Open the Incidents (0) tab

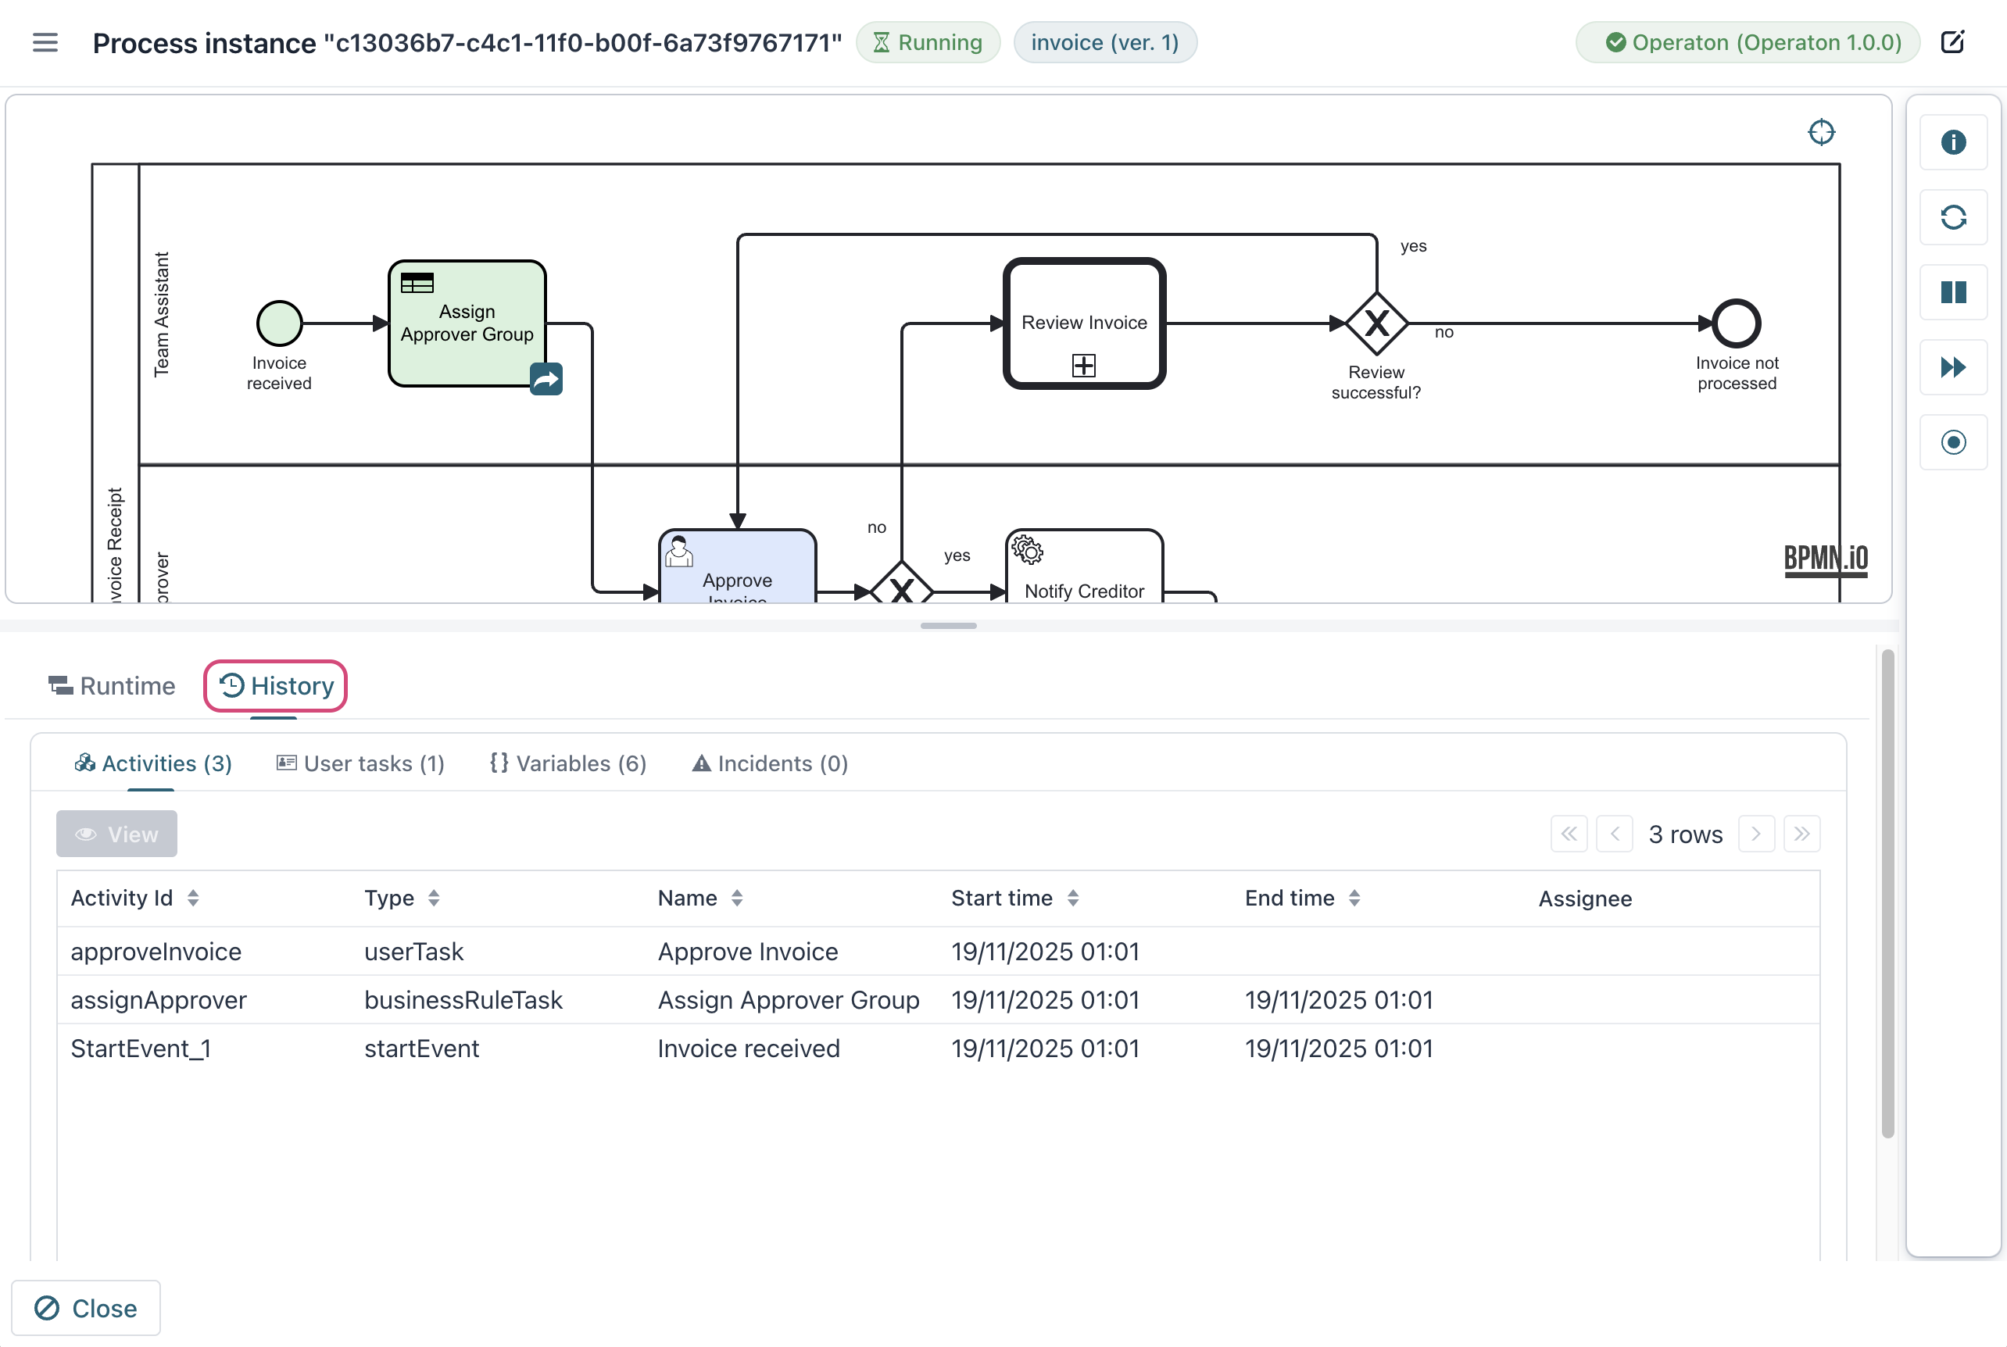coord(769,763)
